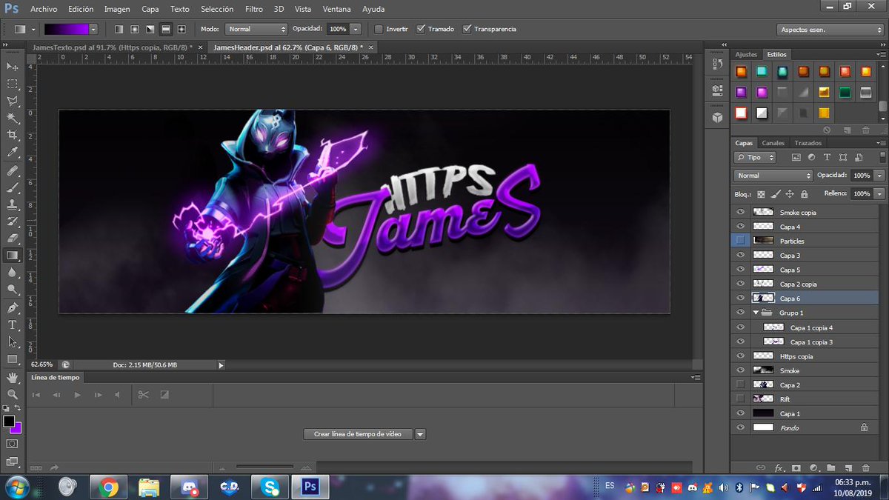The width and height of the screenshot is (889, 500).
Task: Select the Brush tool
Action: pos(12,187)
